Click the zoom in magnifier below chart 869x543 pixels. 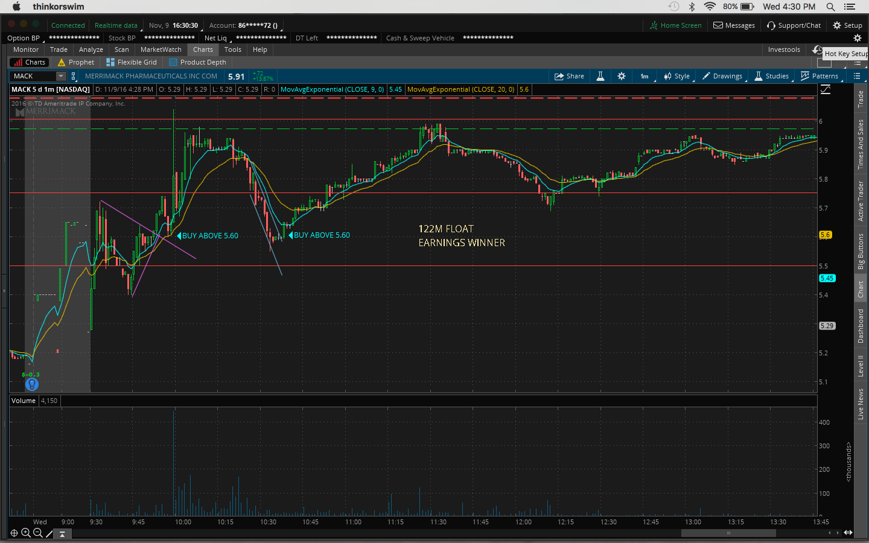(26, 533)
